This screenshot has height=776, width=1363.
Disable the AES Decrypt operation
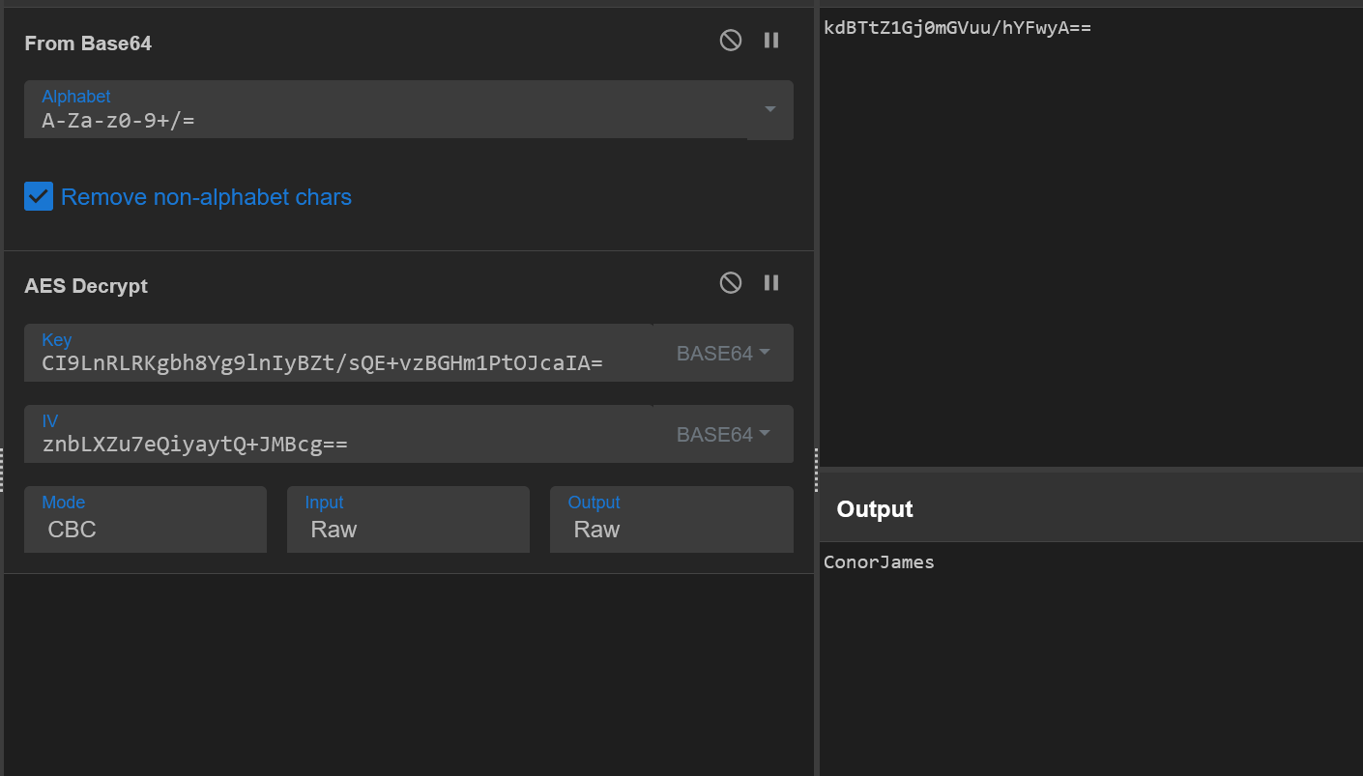coord(731,282)
